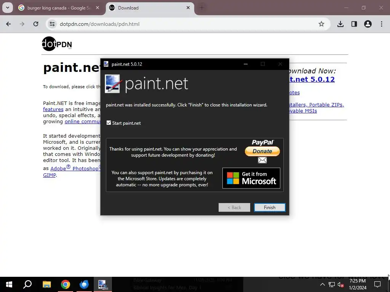The image size is (390, 292).
Task: Close the Download tab
Action: 188,8
